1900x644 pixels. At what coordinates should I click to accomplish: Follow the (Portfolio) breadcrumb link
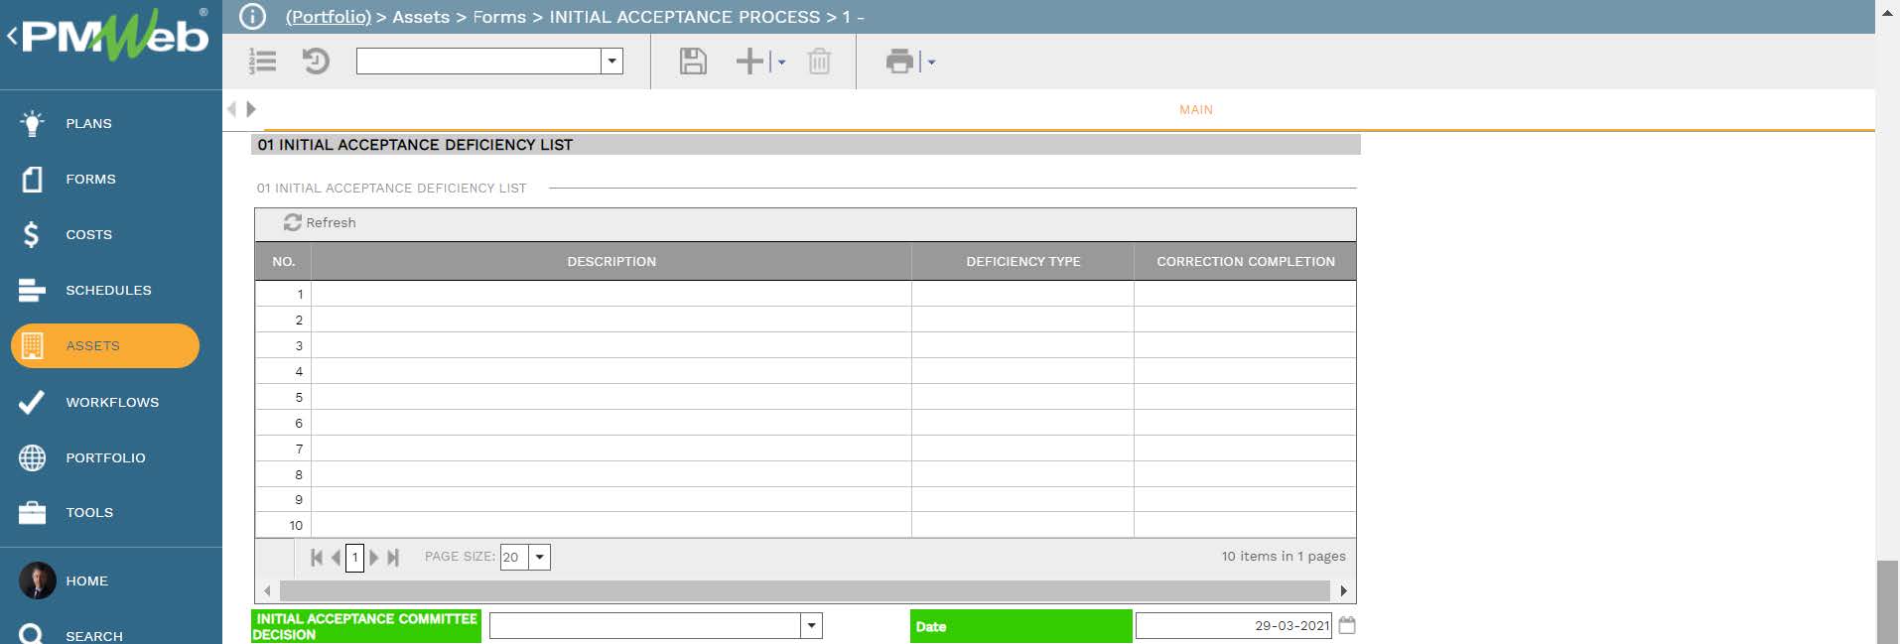pos(329,17)
